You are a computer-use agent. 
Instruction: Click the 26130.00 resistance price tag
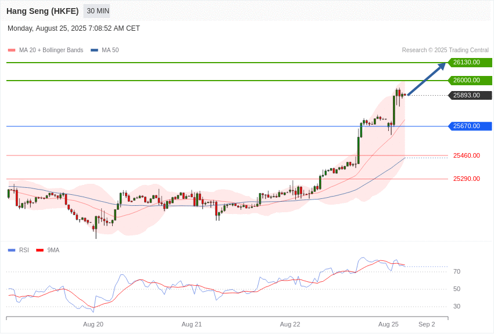tap(470, 62)
